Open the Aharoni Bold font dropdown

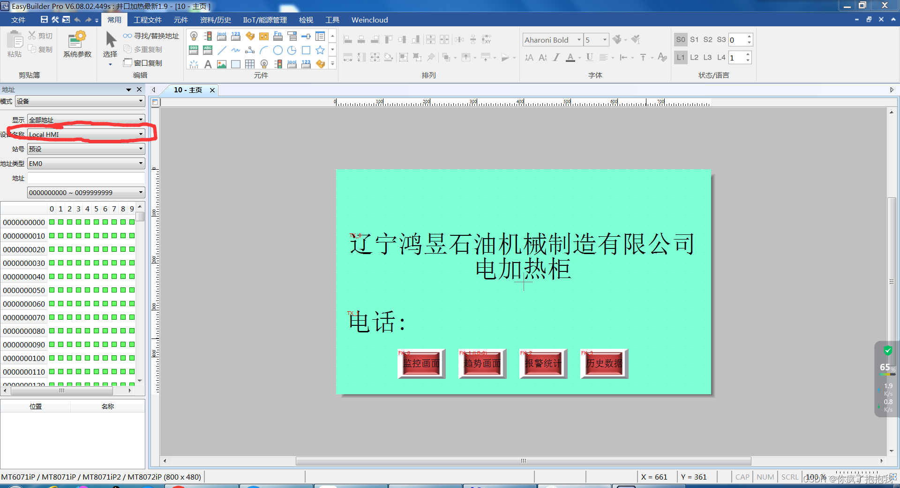(579, 40)
